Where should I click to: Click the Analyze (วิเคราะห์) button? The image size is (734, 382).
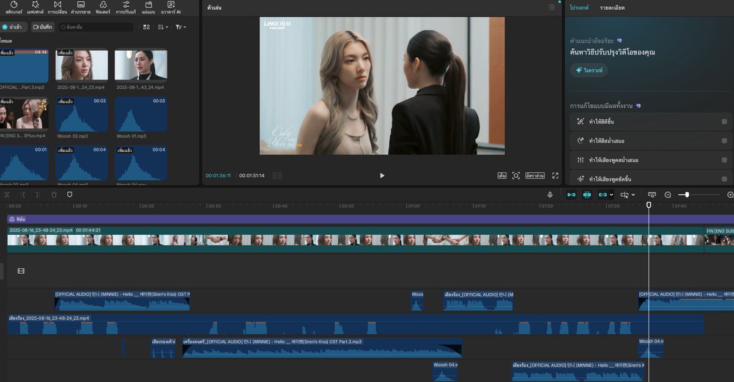588,70
